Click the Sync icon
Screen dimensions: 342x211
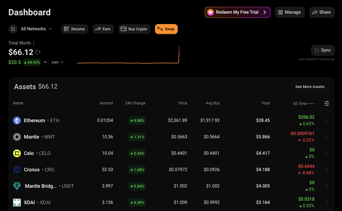(317, 50)
